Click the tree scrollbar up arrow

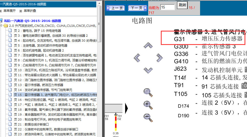(x=99, y=3)
